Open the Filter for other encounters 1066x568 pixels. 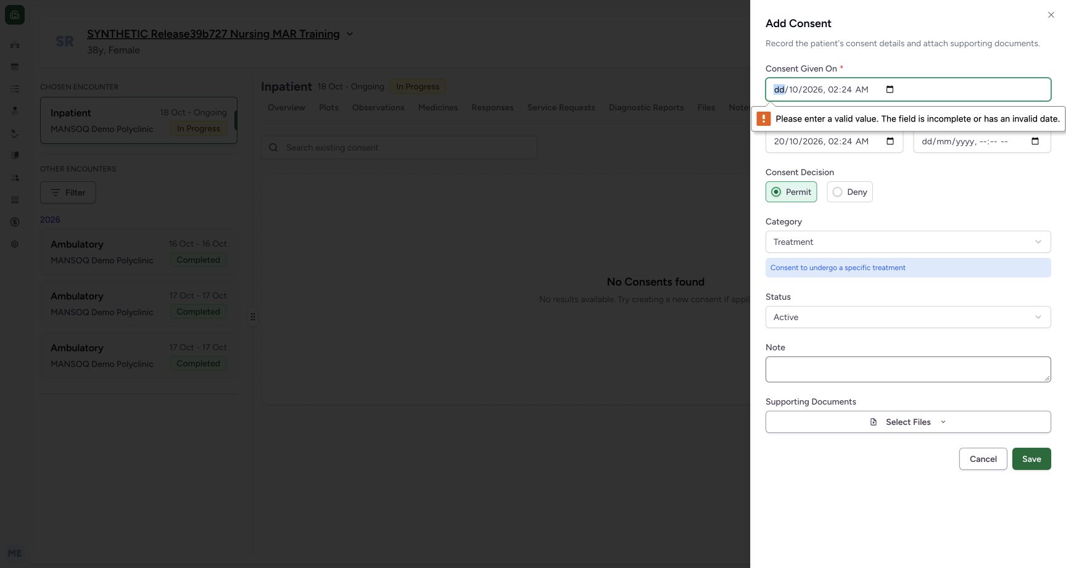[x=68, y=192]
